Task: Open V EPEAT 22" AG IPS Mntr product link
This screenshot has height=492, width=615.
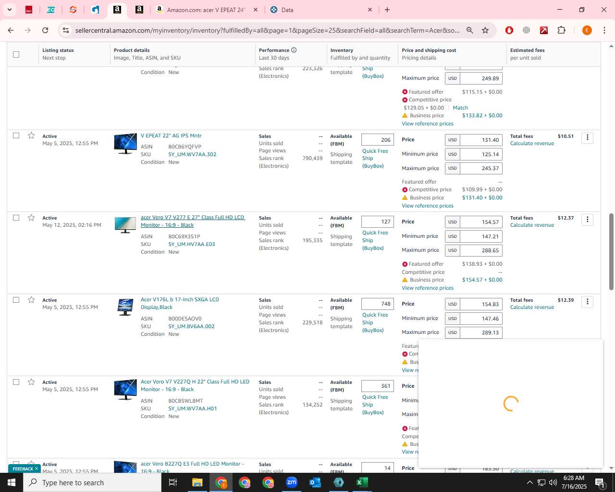Action: pos(171,135)
